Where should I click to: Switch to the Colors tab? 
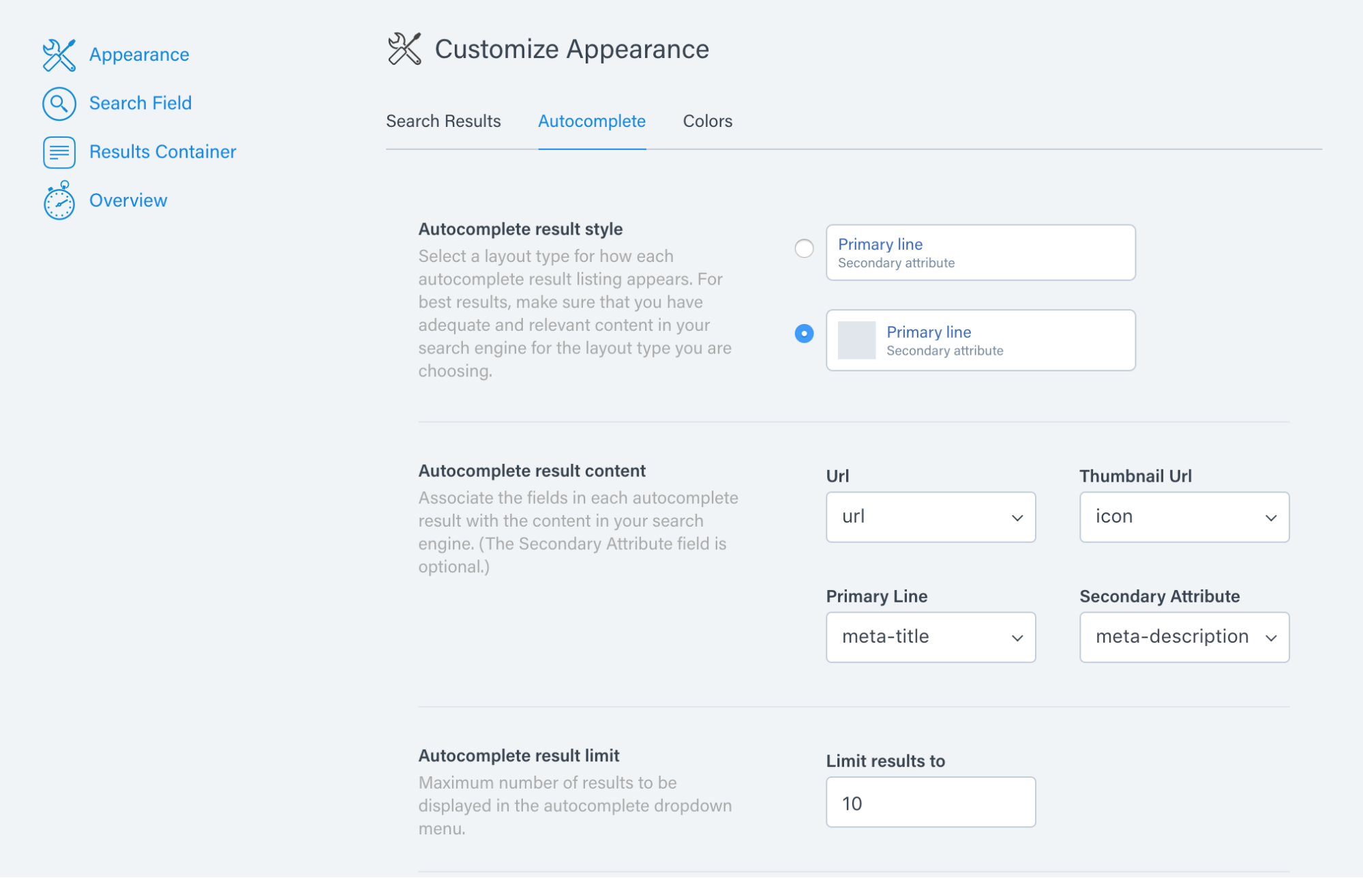[x=708, y=121]
